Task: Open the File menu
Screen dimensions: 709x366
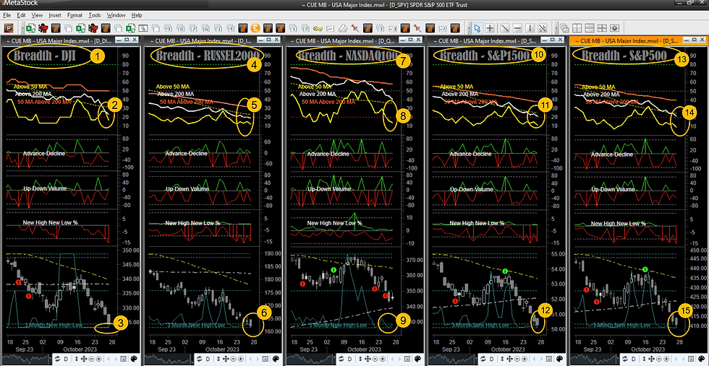Action: 7,15
